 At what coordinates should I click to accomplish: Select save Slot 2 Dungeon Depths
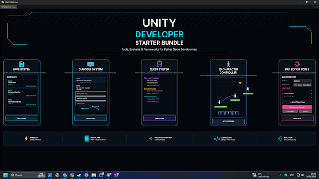(x=22, y=93)
